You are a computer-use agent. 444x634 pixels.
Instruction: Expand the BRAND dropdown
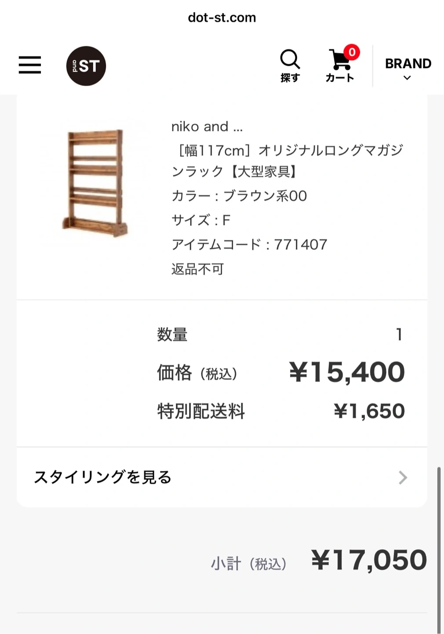(408, 64)
